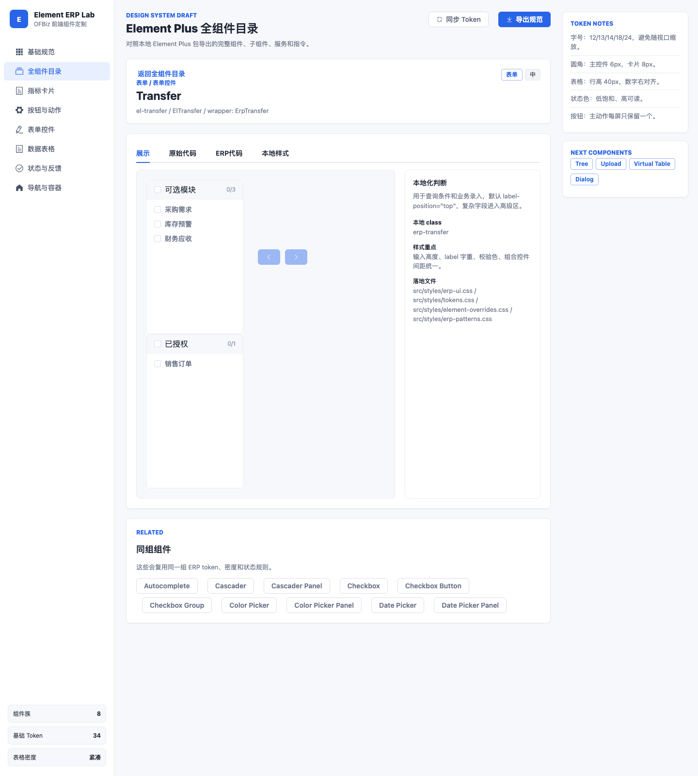Screen dimensions: 698x776
Task: Click the download icon in 导出规范 button
Action: coord(509,19)
